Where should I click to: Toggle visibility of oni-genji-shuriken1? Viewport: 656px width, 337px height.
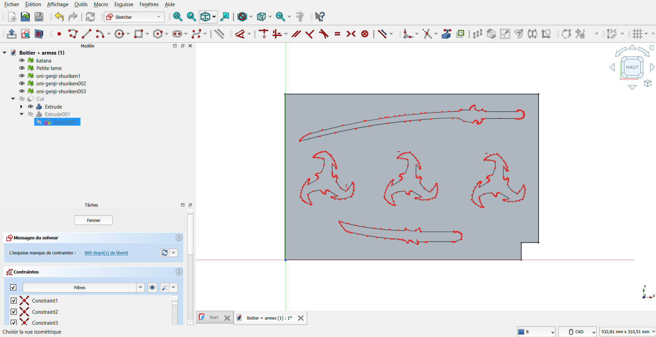tap(22, 76)
